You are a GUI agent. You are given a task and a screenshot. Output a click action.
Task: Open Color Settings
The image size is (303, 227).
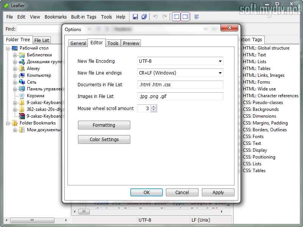[104, 140]
